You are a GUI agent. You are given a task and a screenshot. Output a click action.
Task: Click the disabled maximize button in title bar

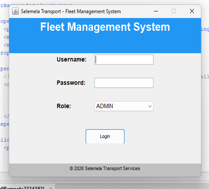tap(173, 11)
